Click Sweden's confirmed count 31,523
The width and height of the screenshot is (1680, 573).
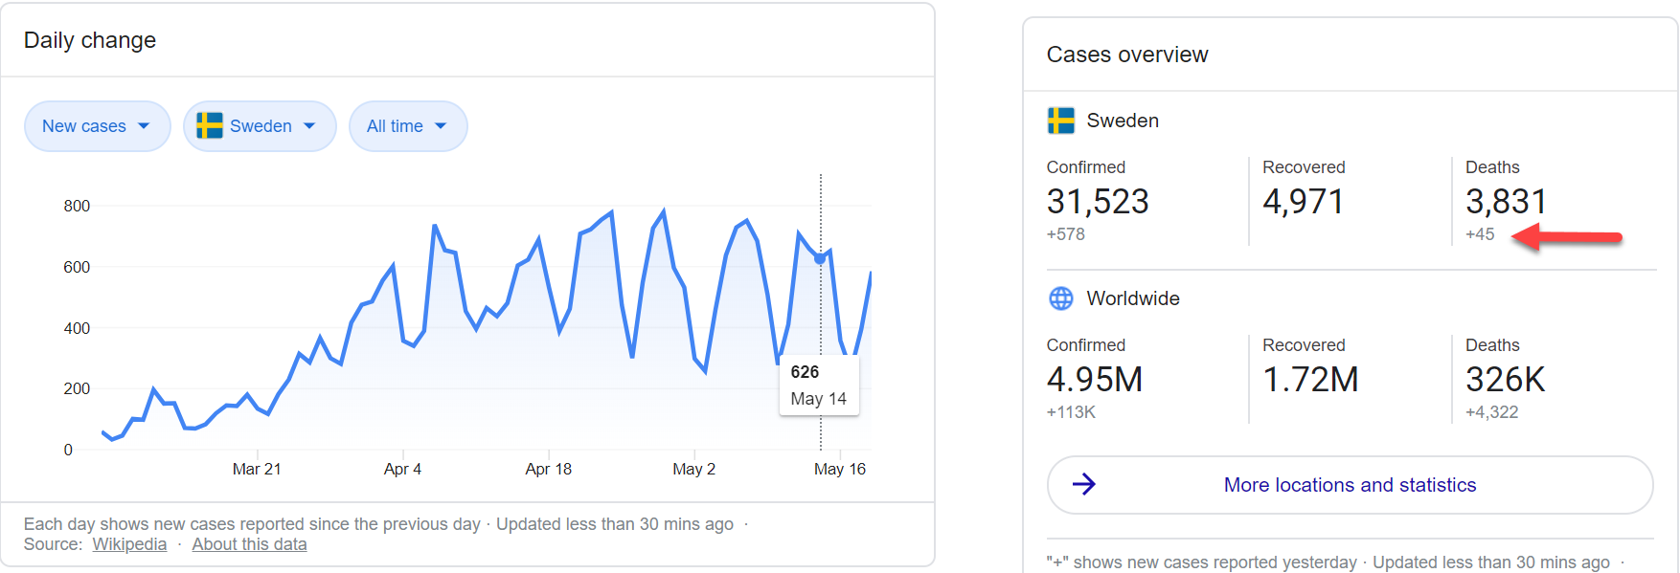tap(1097, 202)
